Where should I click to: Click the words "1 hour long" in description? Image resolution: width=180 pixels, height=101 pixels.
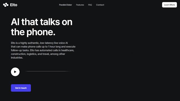click(x=54, y=47)
